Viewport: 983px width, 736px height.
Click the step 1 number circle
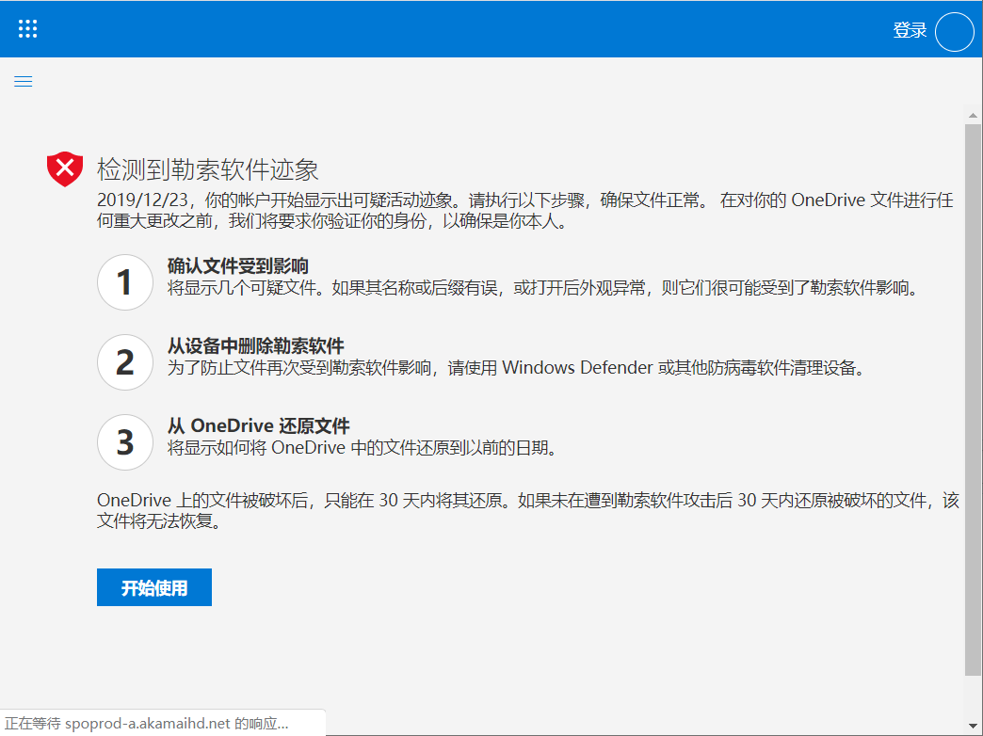[125, 282]
